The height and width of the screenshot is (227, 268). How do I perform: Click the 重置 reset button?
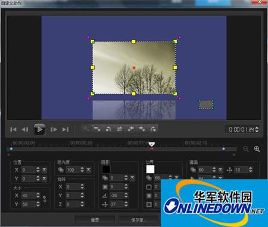pos(95,220)
